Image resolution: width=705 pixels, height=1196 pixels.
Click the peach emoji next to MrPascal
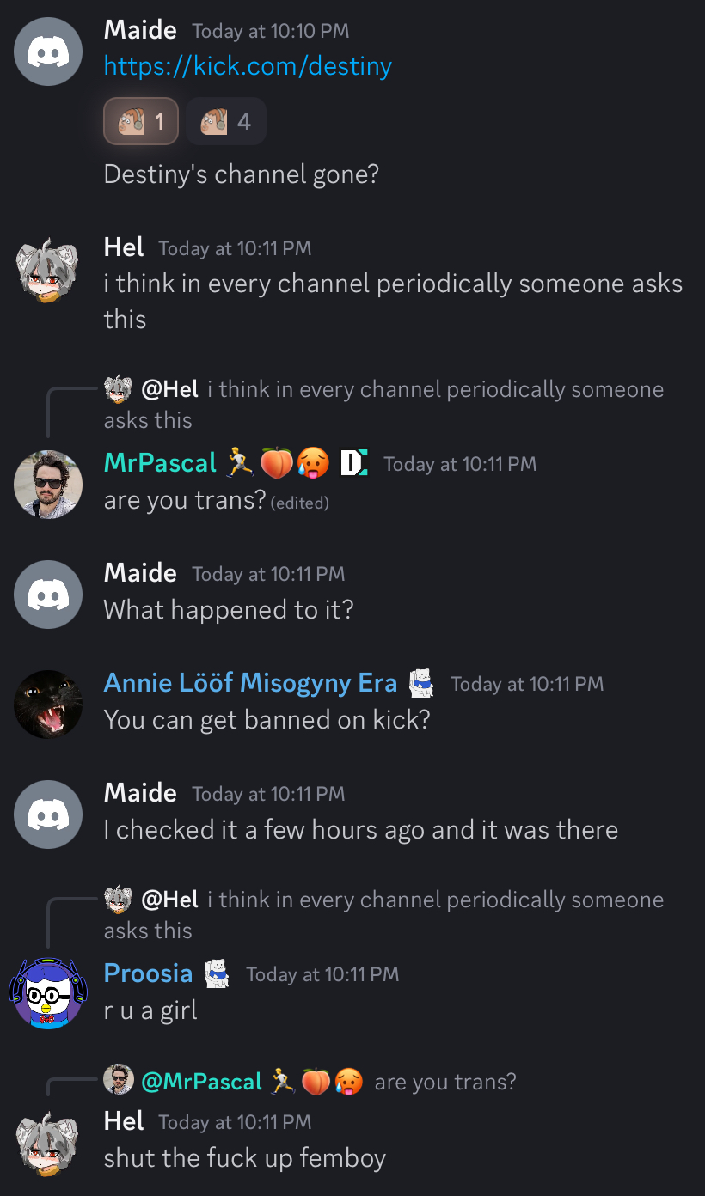coord(275,463)
